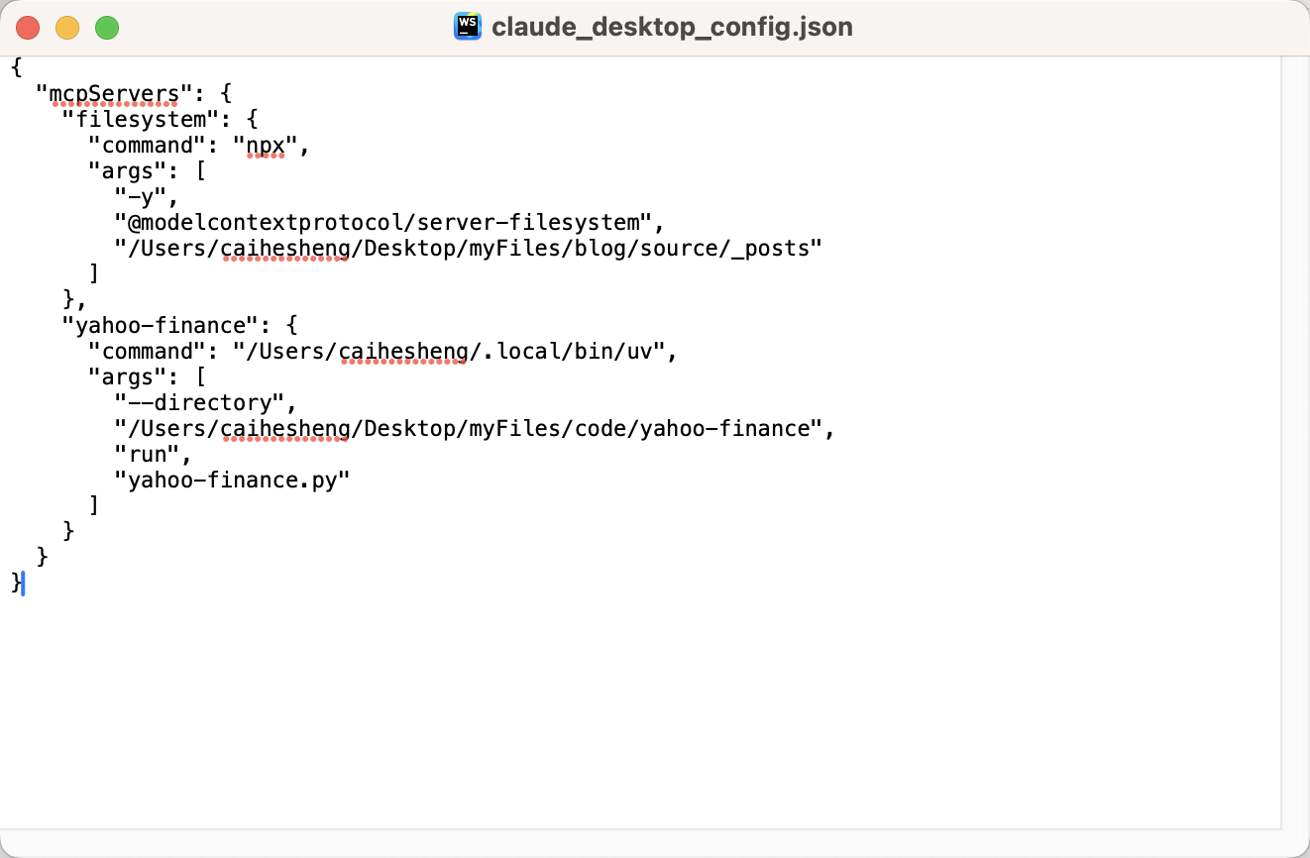Click the vertical scrollbar track on right edge

click(x=1294, y=446)
